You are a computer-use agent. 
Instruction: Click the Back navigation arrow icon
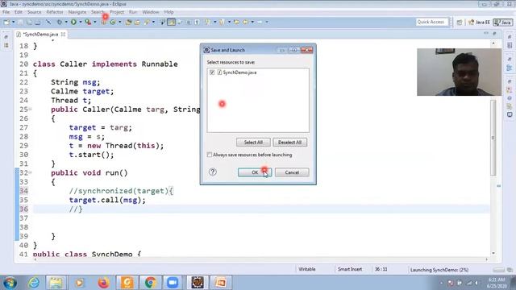pos(245,22)
